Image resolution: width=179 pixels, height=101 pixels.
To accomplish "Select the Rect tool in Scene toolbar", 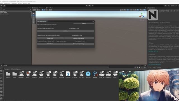I will tap(34, 21).
